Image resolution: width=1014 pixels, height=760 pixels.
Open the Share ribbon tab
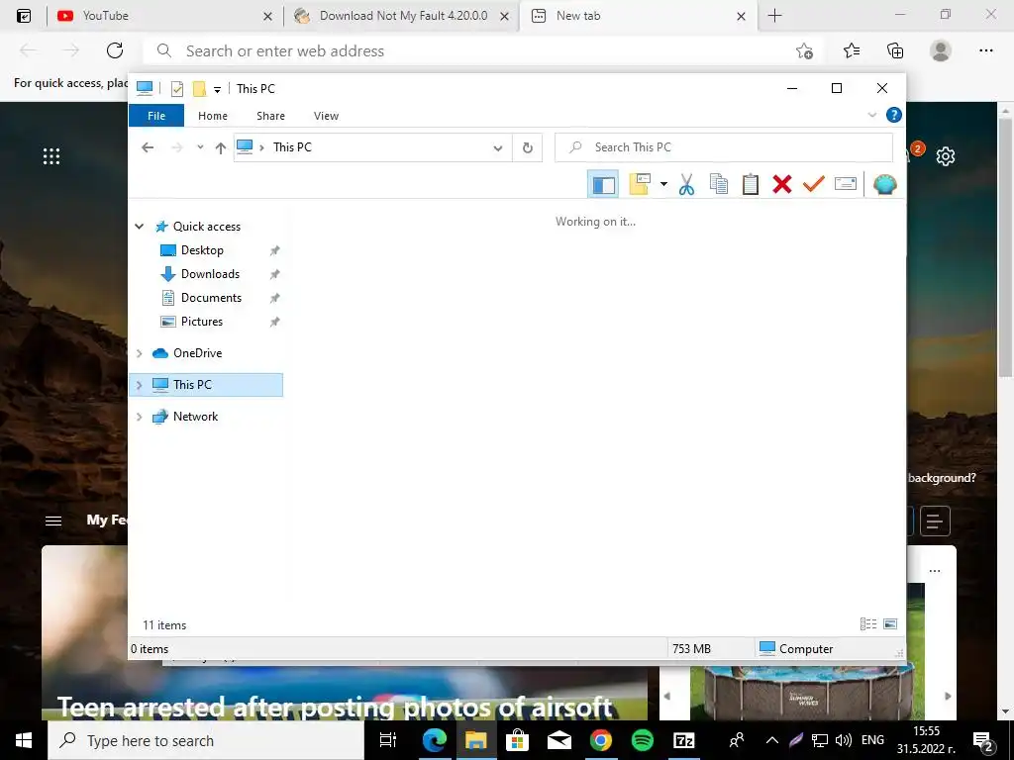[x=270, y=116]
